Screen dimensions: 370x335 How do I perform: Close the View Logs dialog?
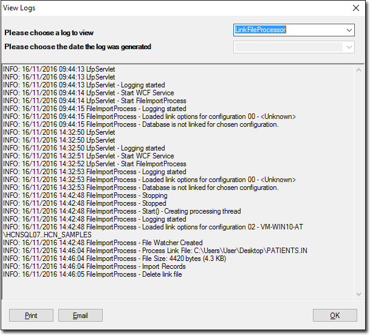356,8
